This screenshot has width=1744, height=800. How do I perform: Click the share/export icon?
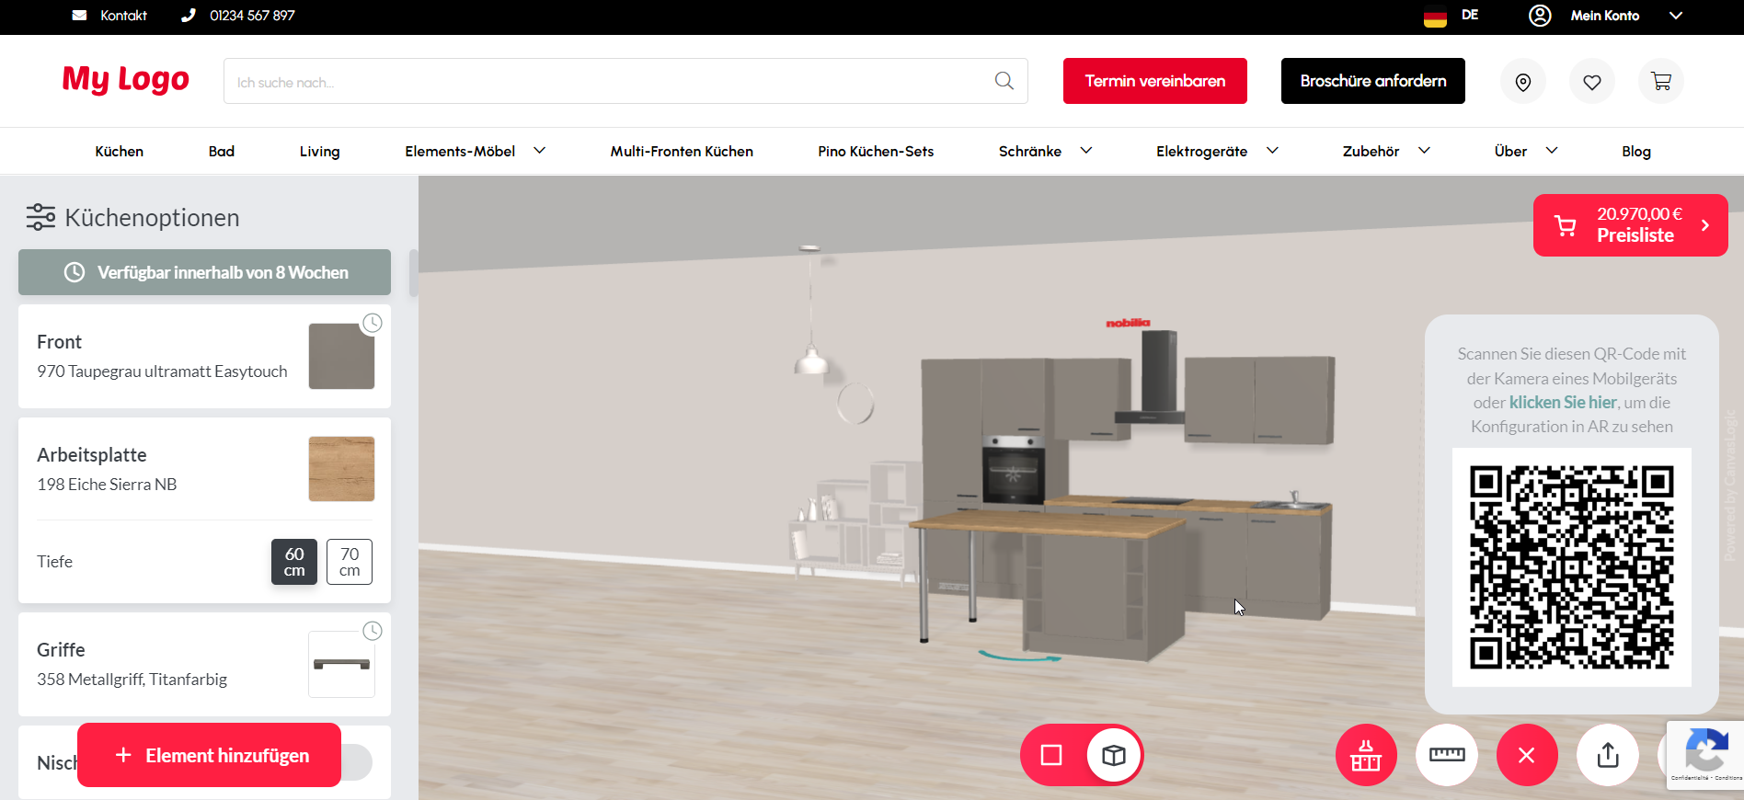(1608, 755)
